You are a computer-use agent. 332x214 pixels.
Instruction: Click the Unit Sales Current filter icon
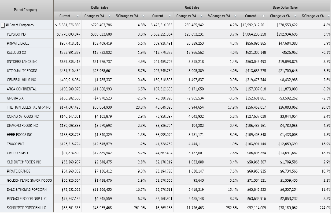pos(170,16)
